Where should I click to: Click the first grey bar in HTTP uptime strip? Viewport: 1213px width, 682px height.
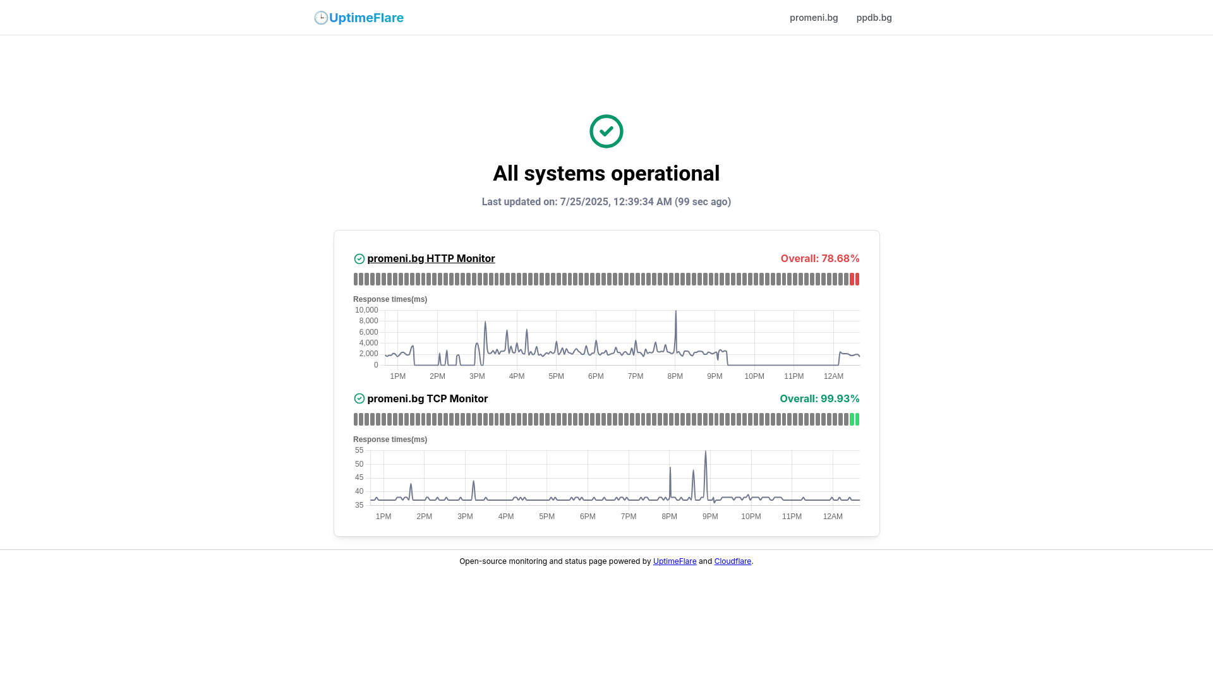click(x=356, y=279)
